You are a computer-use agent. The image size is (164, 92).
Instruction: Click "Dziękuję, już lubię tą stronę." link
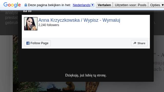[x=86, y=75]
